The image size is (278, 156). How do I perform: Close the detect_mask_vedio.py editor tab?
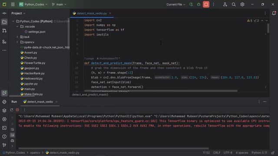(x=110, y=13)
